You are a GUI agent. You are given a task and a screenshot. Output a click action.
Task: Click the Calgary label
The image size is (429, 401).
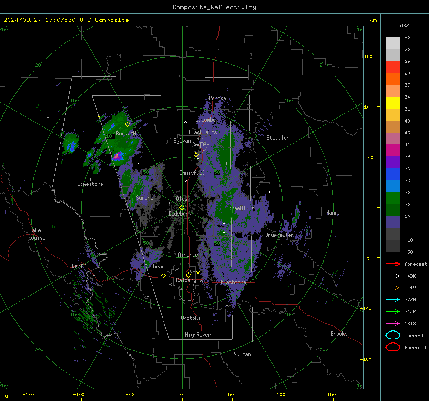pos(186,280)
